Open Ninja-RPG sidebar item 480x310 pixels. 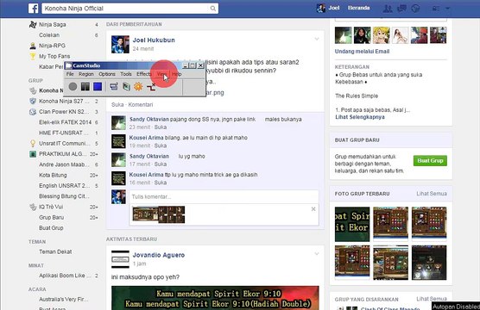pos(52,46)
